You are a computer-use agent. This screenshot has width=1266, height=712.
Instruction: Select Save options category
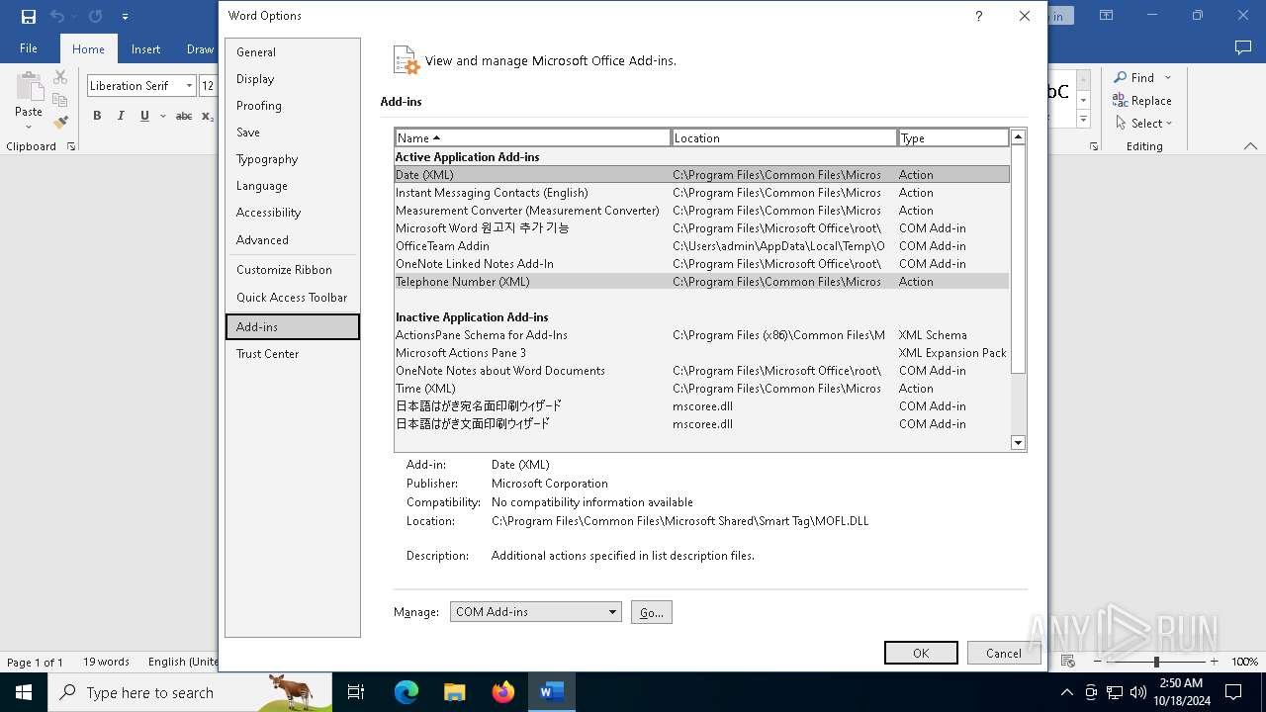tap(293, 133)
